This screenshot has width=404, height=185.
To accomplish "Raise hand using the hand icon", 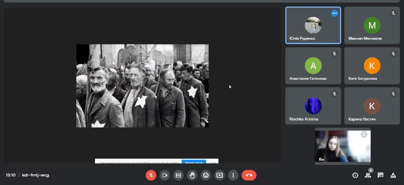I will (x=192, y=175).
